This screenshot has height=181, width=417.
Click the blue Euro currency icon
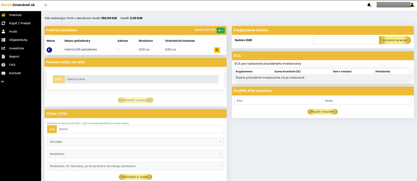click(49, 50)
